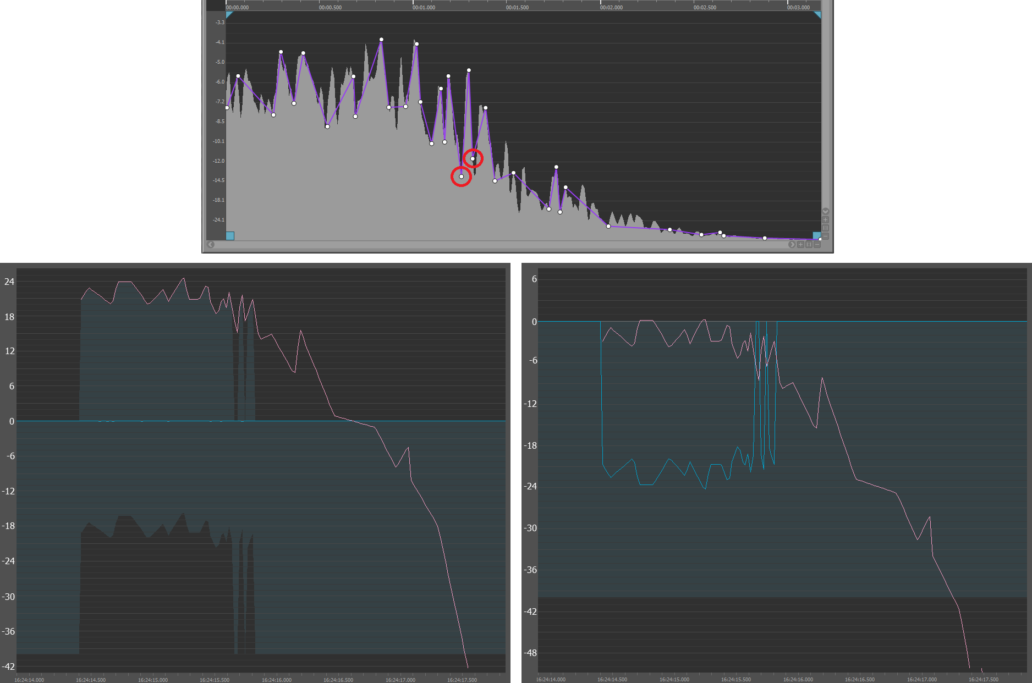Click the horizontal zoom in plus button
Screen dimensions: 1032x683
pyautogui.click(x=800, y=245)
